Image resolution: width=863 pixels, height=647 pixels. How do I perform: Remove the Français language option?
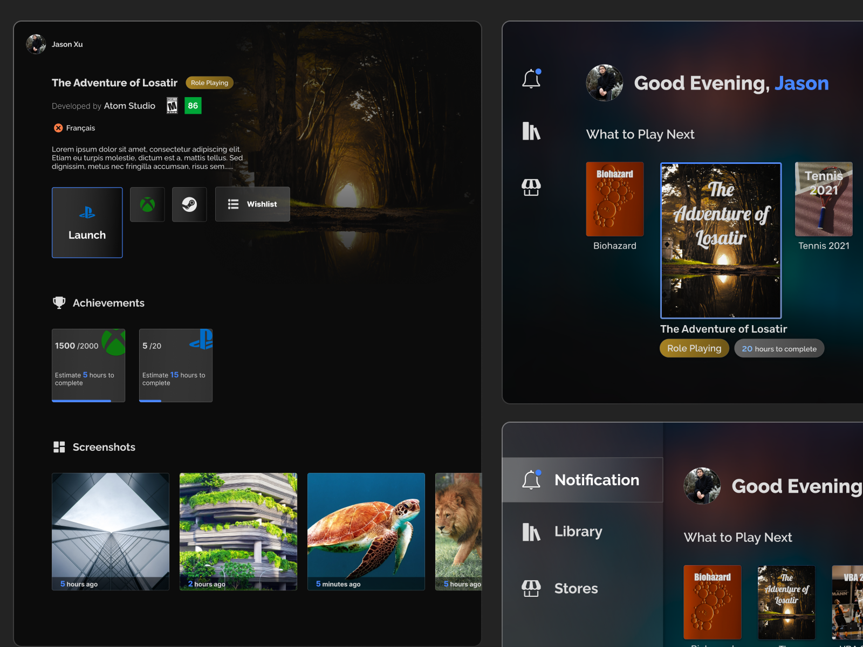tap(58, 128)
